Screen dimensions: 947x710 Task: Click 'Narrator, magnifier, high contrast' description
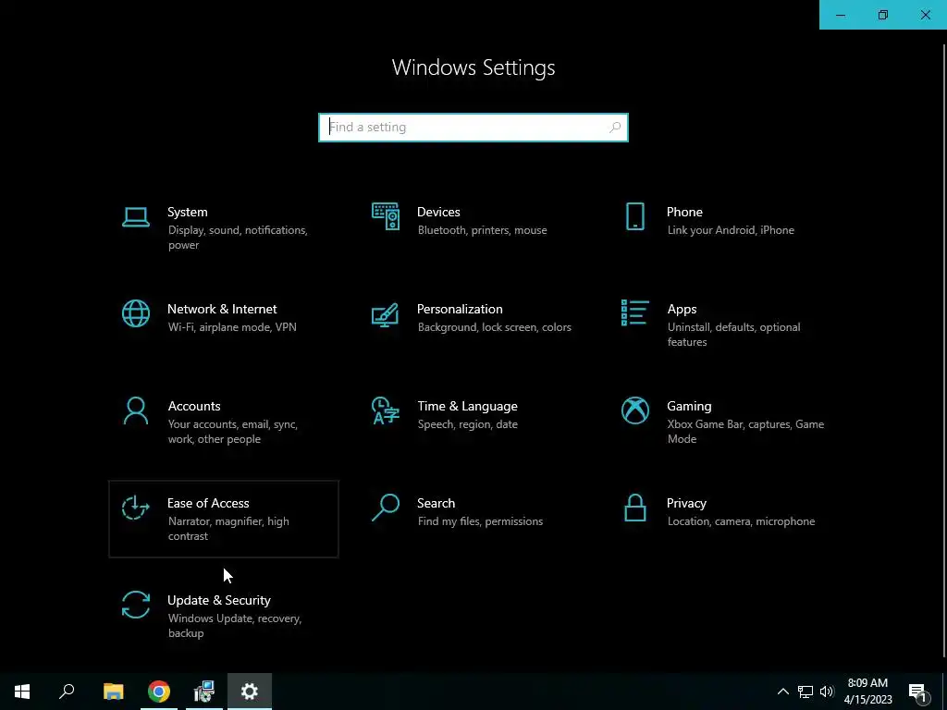click(x=228, y=528)
